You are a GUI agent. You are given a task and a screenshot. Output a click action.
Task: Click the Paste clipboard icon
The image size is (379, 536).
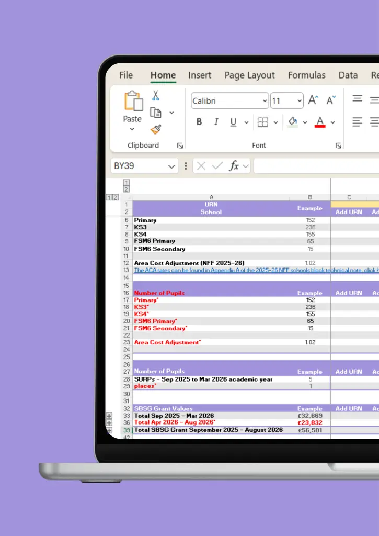click(133, 101)
